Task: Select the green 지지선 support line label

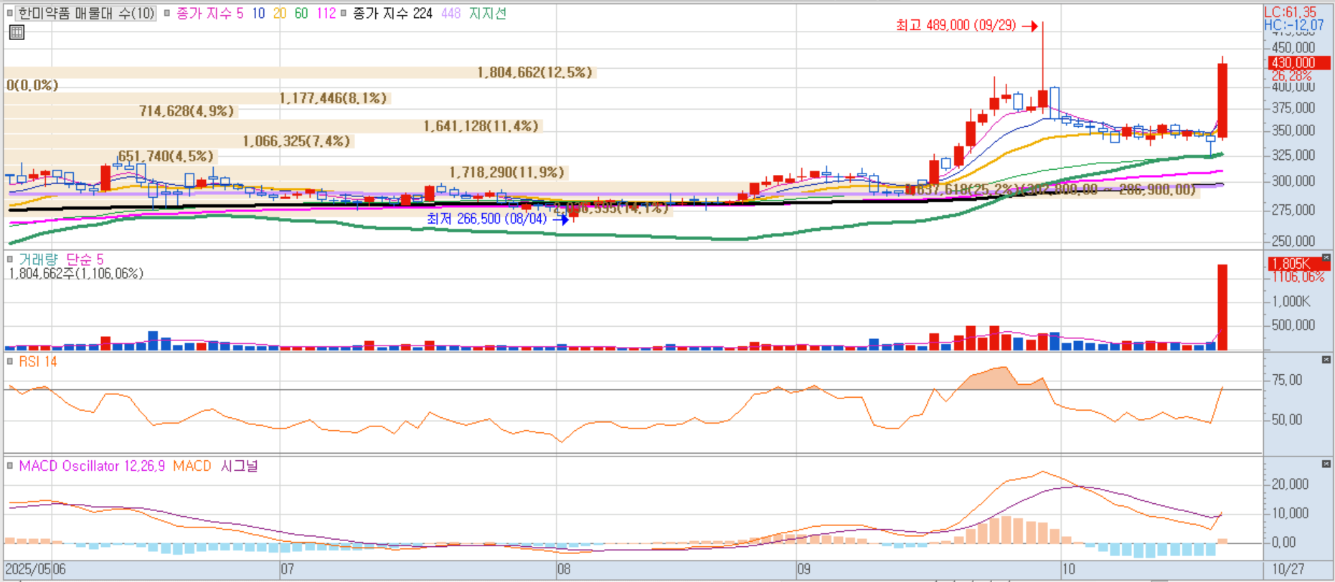Action: (x=488, y=13)
